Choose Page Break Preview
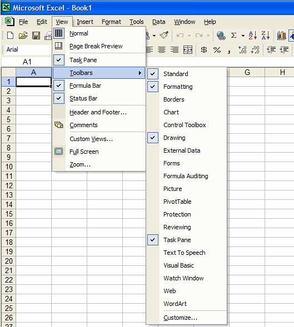Image resolution: width=294 pixels, height=327 pixels. point(99,46)
